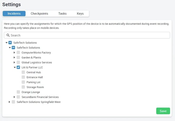Uncheck the Litt & Partner LLC checkbox
The width and height of the screenshot is (175, 121).
(18, 67)
